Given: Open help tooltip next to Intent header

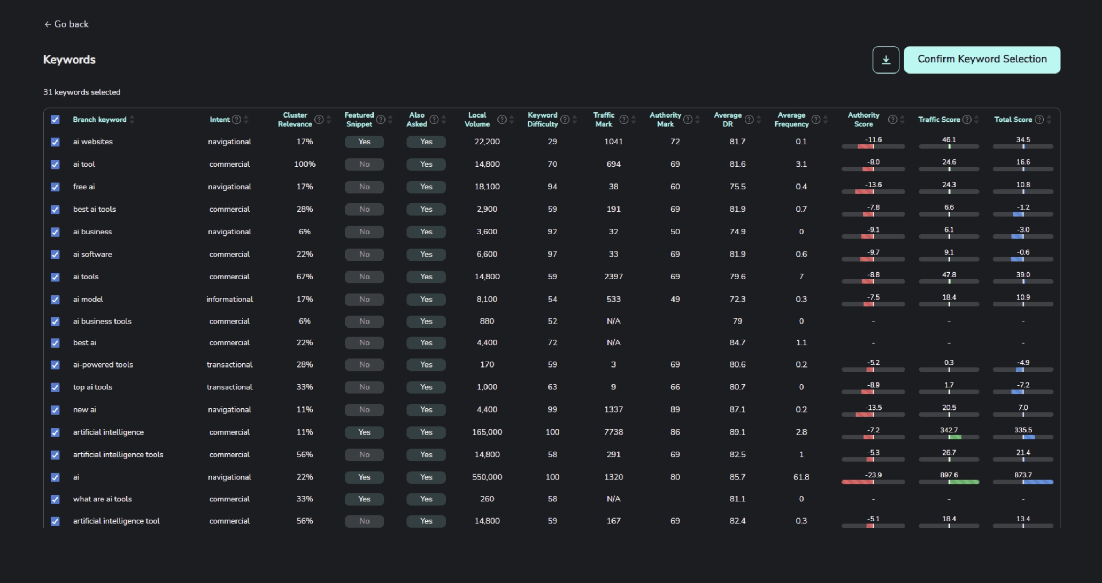Looking at the screenshot, I should (x=237, y=120).
